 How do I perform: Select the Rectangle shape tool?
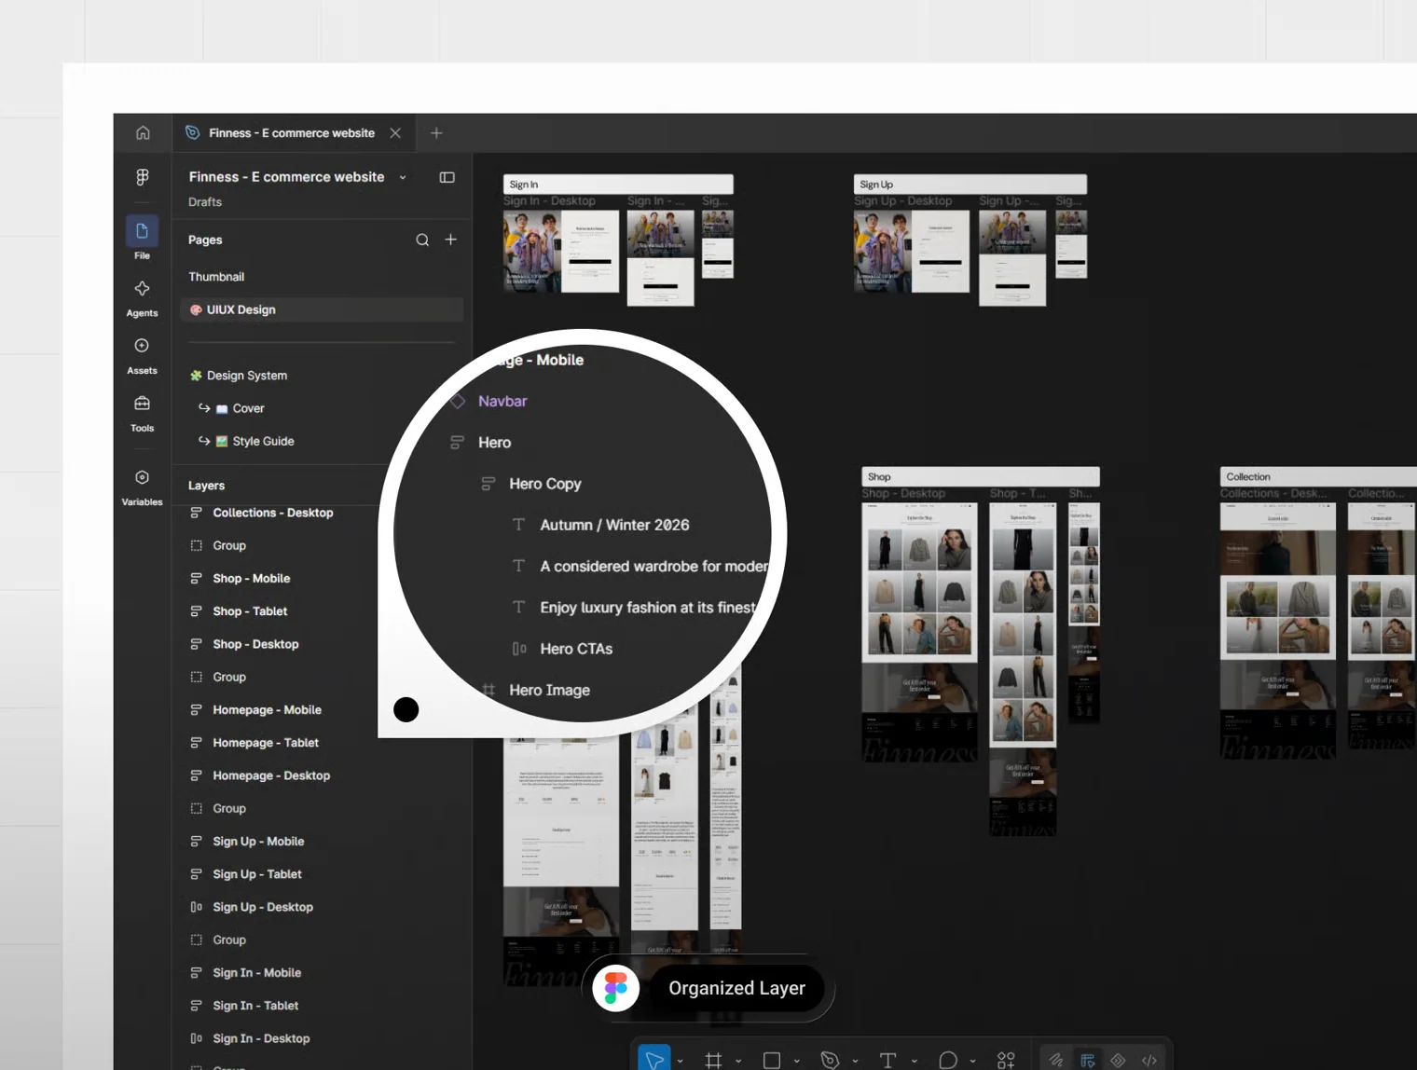(x=772, y=1060)
